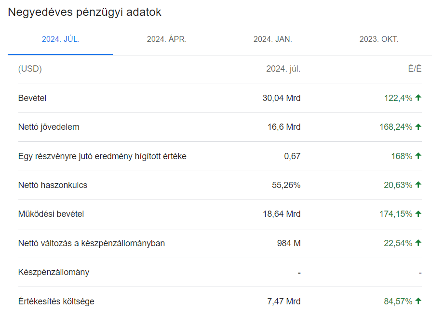
Task: Click the dash in the Készpénzállomány row
Action: pyautogui.click(x=299, y=272)
